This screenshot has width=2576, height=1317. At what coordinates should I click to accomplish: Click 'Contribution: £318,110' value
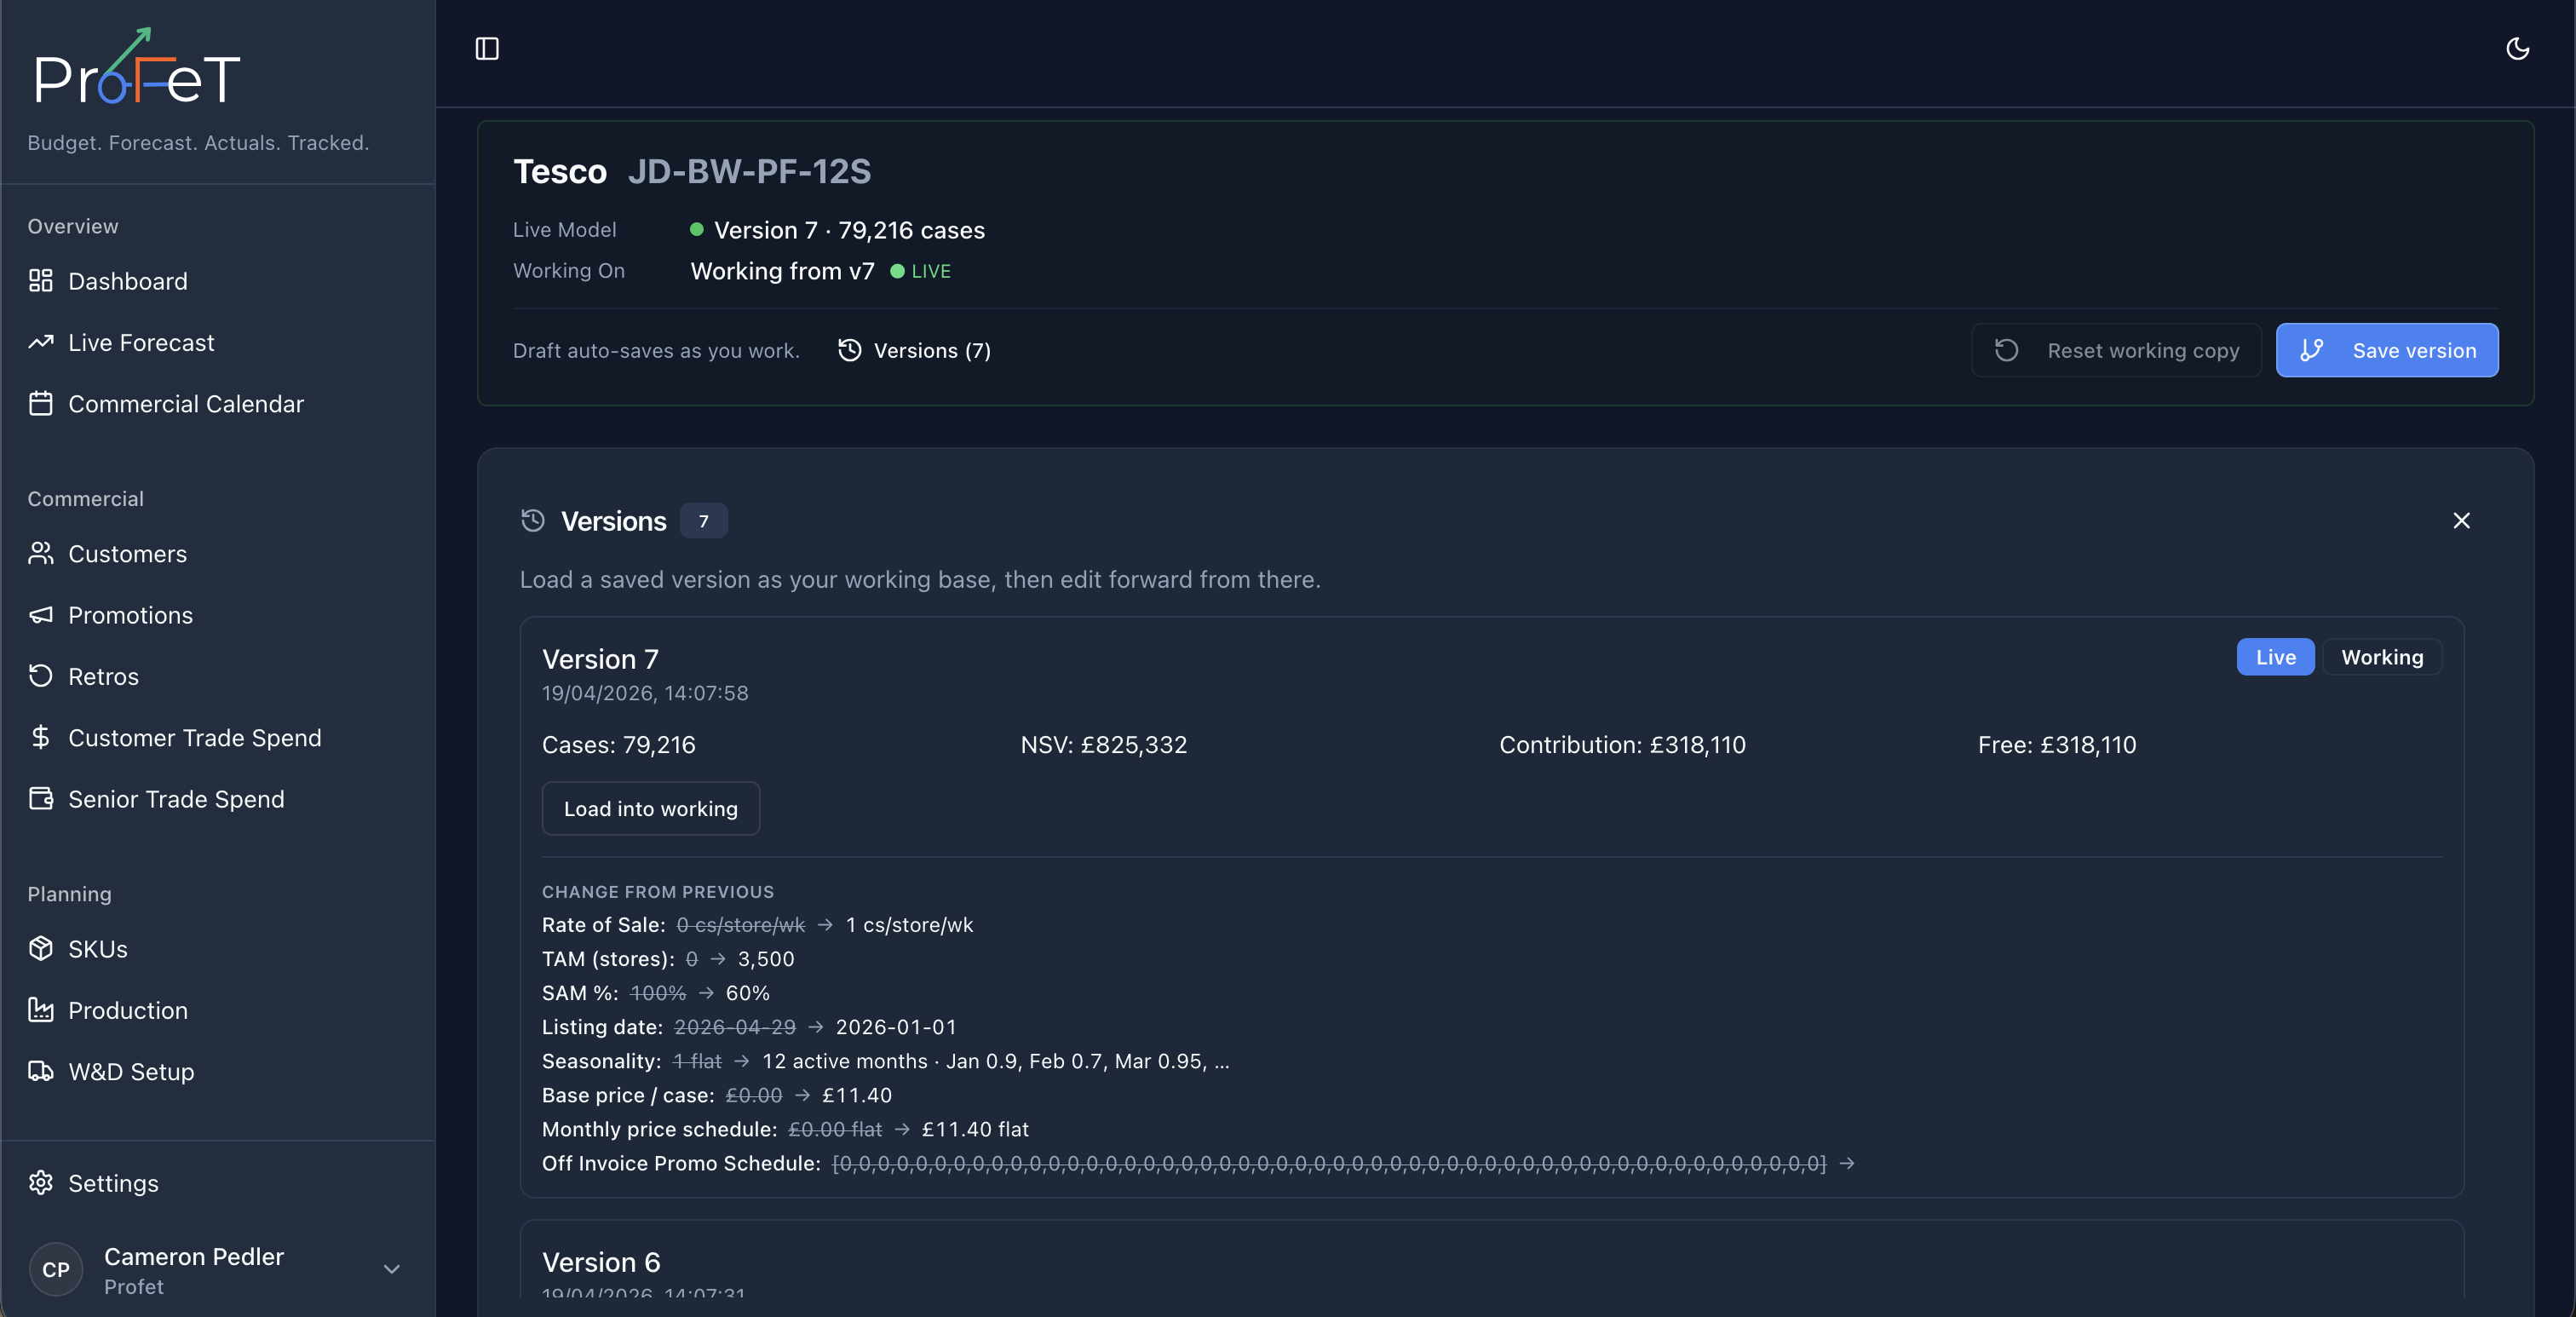point(1622,745)
